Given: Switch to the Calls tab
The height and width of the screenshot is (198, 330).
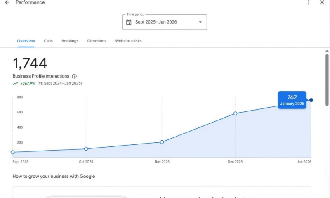Looking at the screenshot, I should (x=48, y=41).
